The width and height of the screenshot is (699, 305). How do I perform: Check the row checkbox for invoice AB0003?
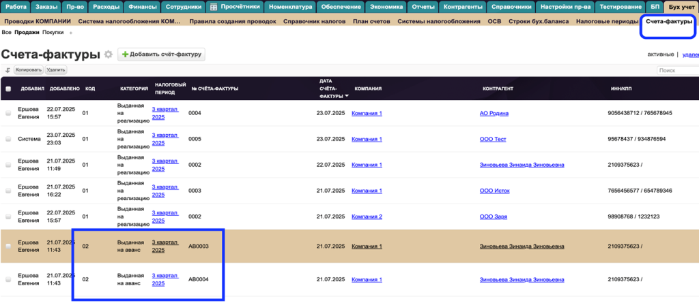(x=8, y=246)
